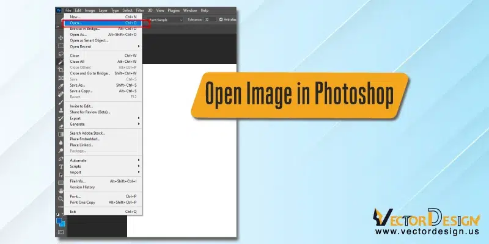
Task: Expand the Automate submenu
Action: 103,160
